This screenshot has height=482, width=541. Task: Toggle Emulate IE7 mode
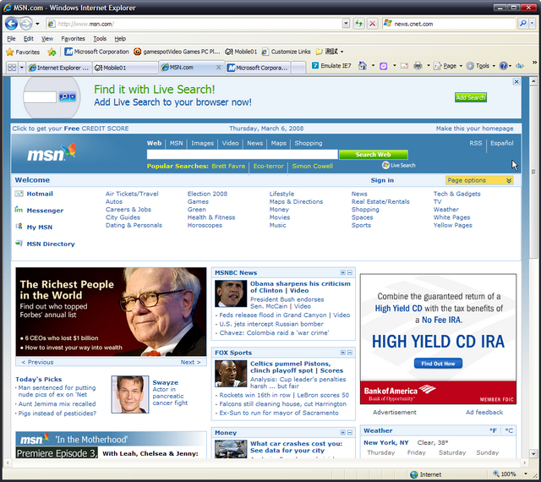[x=331, y=66]
